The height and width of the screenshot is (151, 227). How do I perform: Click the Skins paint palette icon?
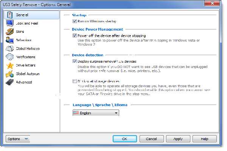[10, 32]
